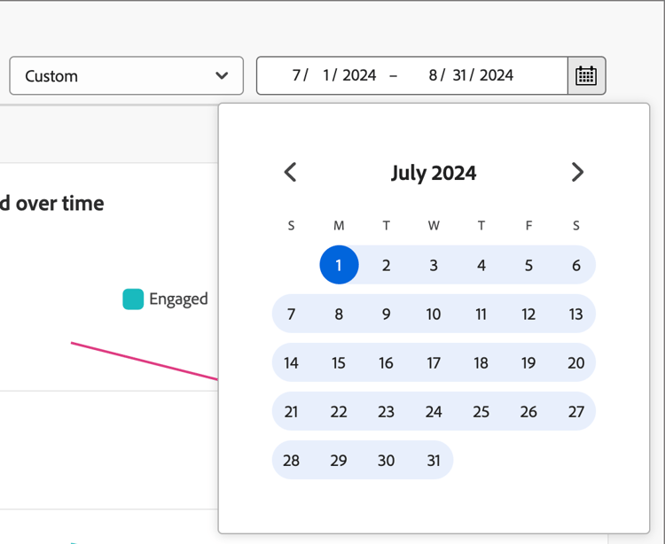665x544 pixels.
Task: Toggle the Engaged legend swatch
Action: [x=133, y=299]
